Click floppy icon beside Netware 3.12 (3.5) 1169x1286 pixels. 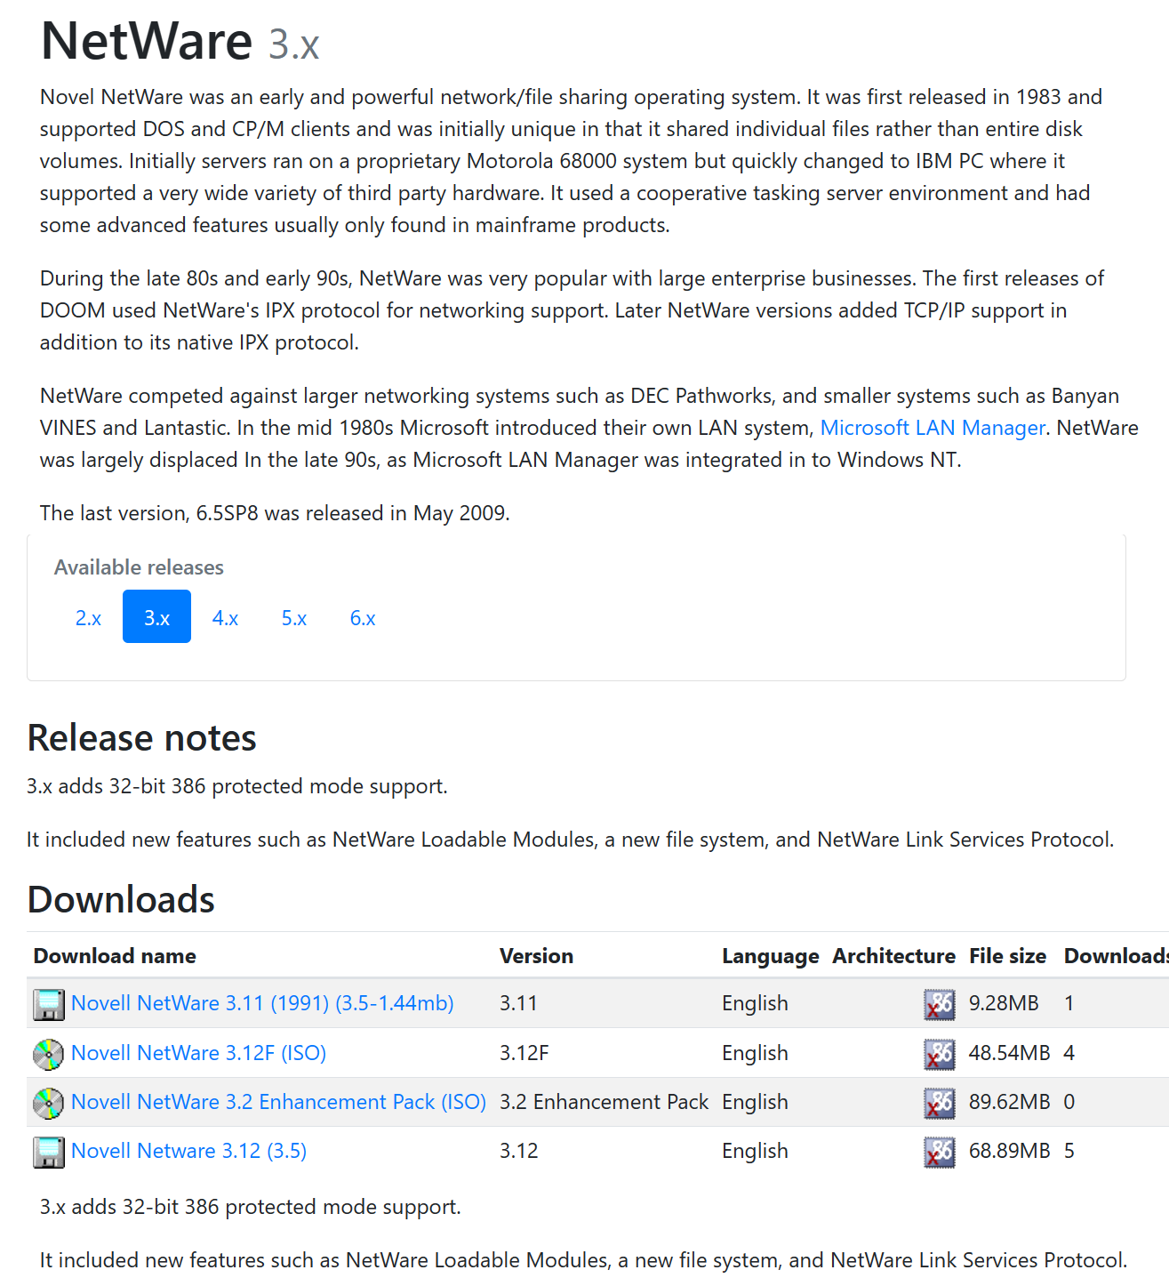point(48,1152)
